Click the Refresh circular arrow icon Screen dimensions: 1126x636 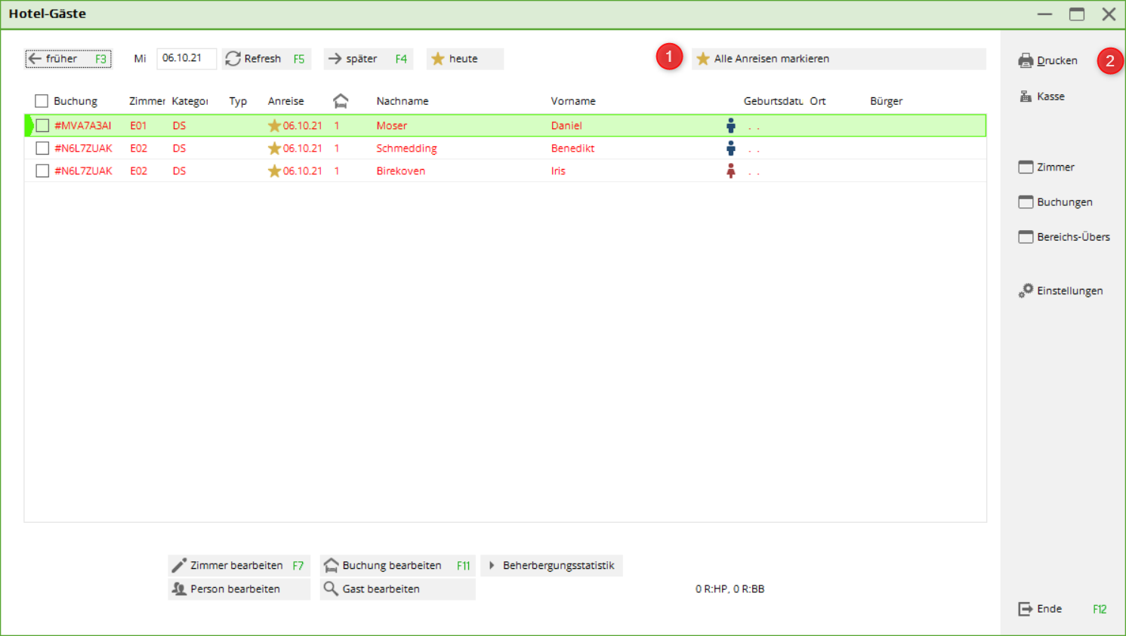click(233, 59)
